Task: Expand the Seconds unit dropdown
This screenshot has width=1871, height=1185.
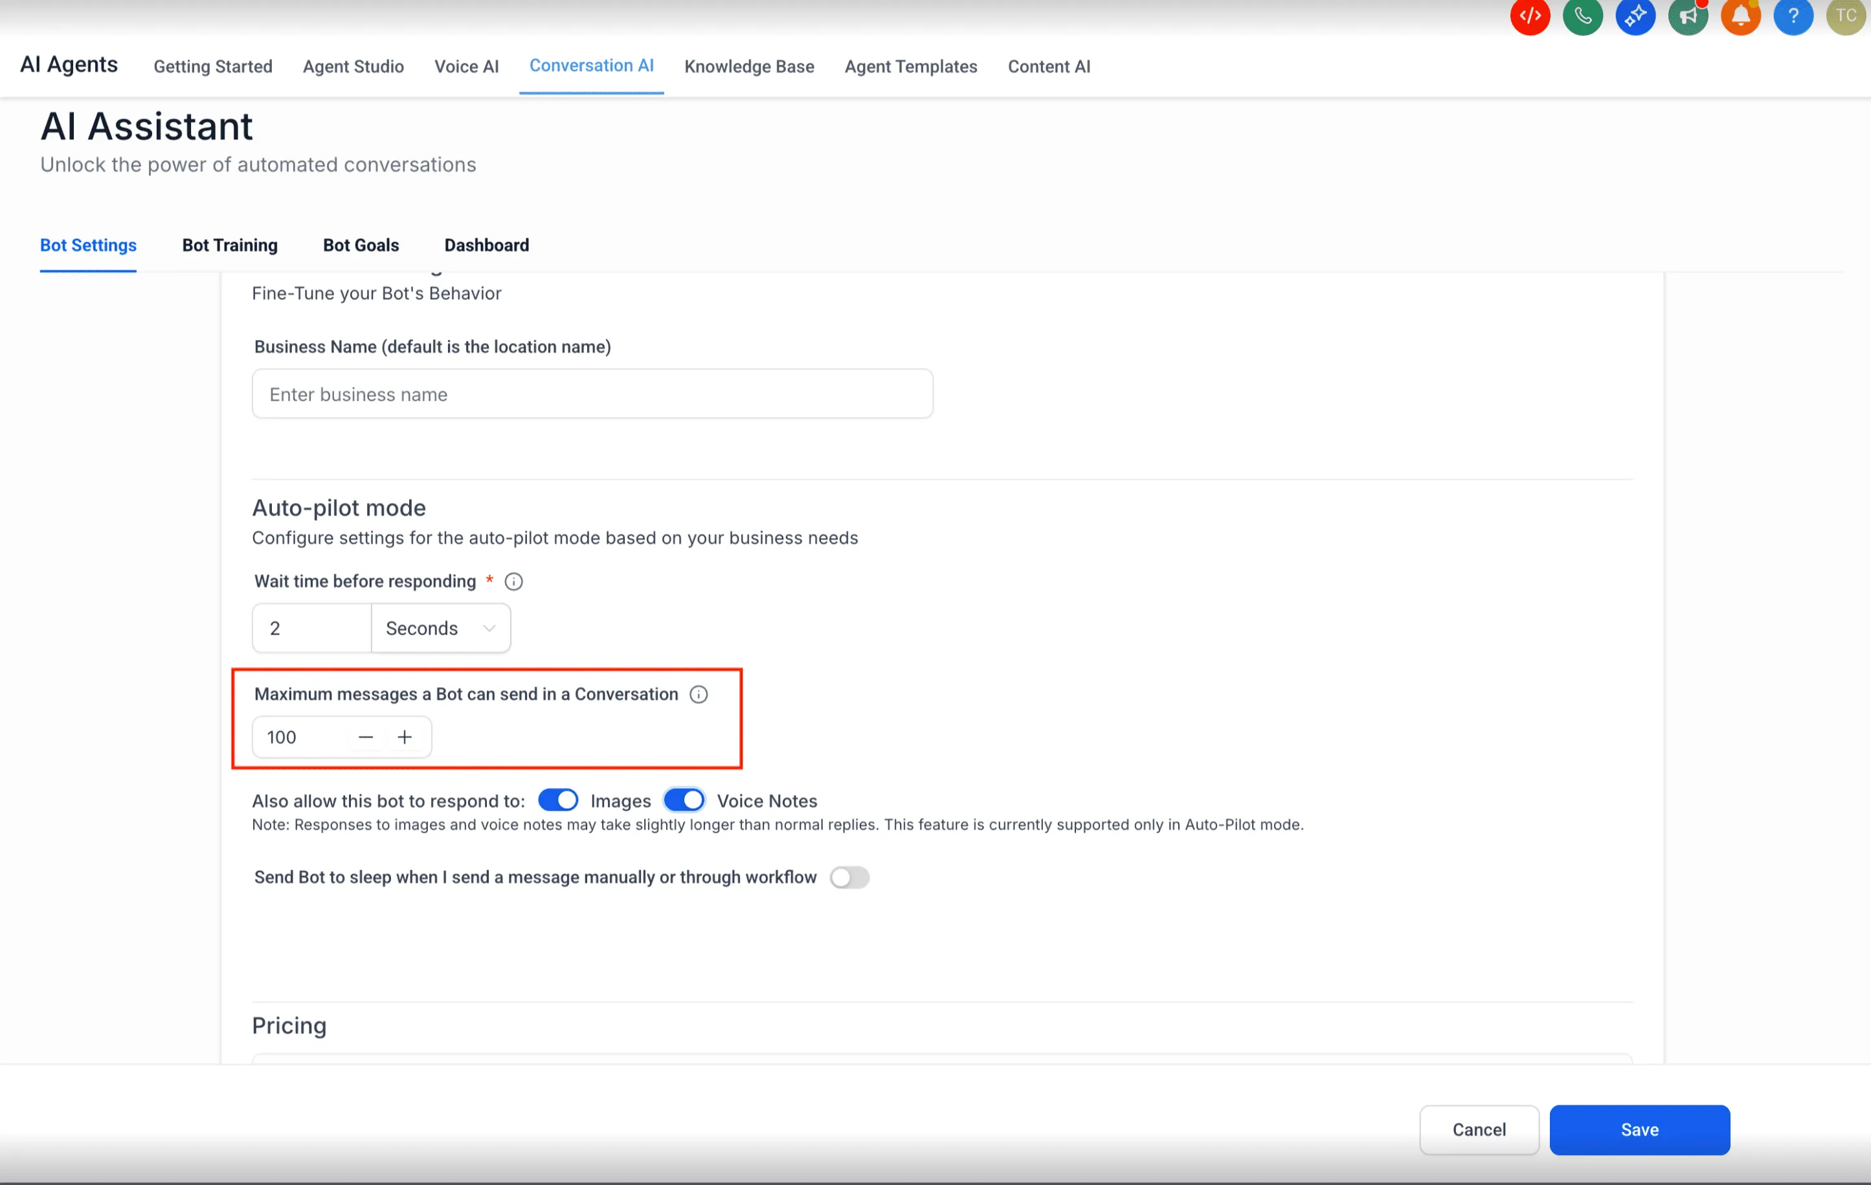Action: pos(440,628)
